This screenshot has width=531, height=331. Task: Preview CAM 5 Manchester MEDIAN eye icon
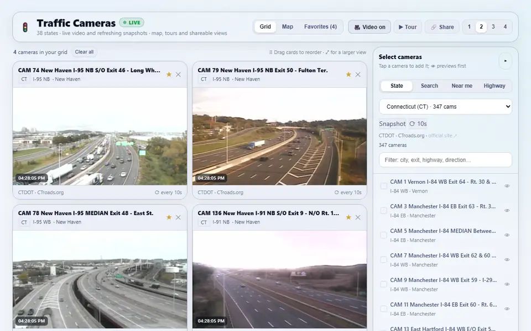[507, 235]
